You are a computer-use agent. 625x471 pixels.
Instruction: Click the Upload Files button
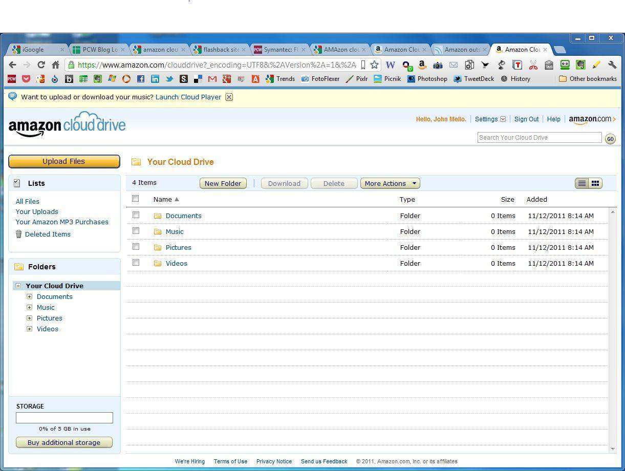(x=64, y=161)
